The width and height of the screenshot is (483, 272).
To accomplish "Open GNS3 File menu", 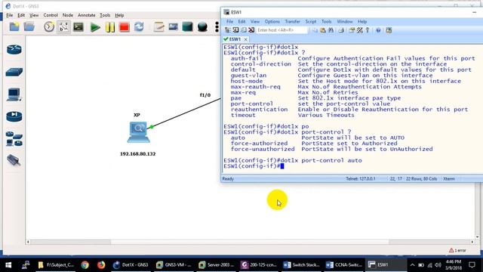I will point(10,15).
